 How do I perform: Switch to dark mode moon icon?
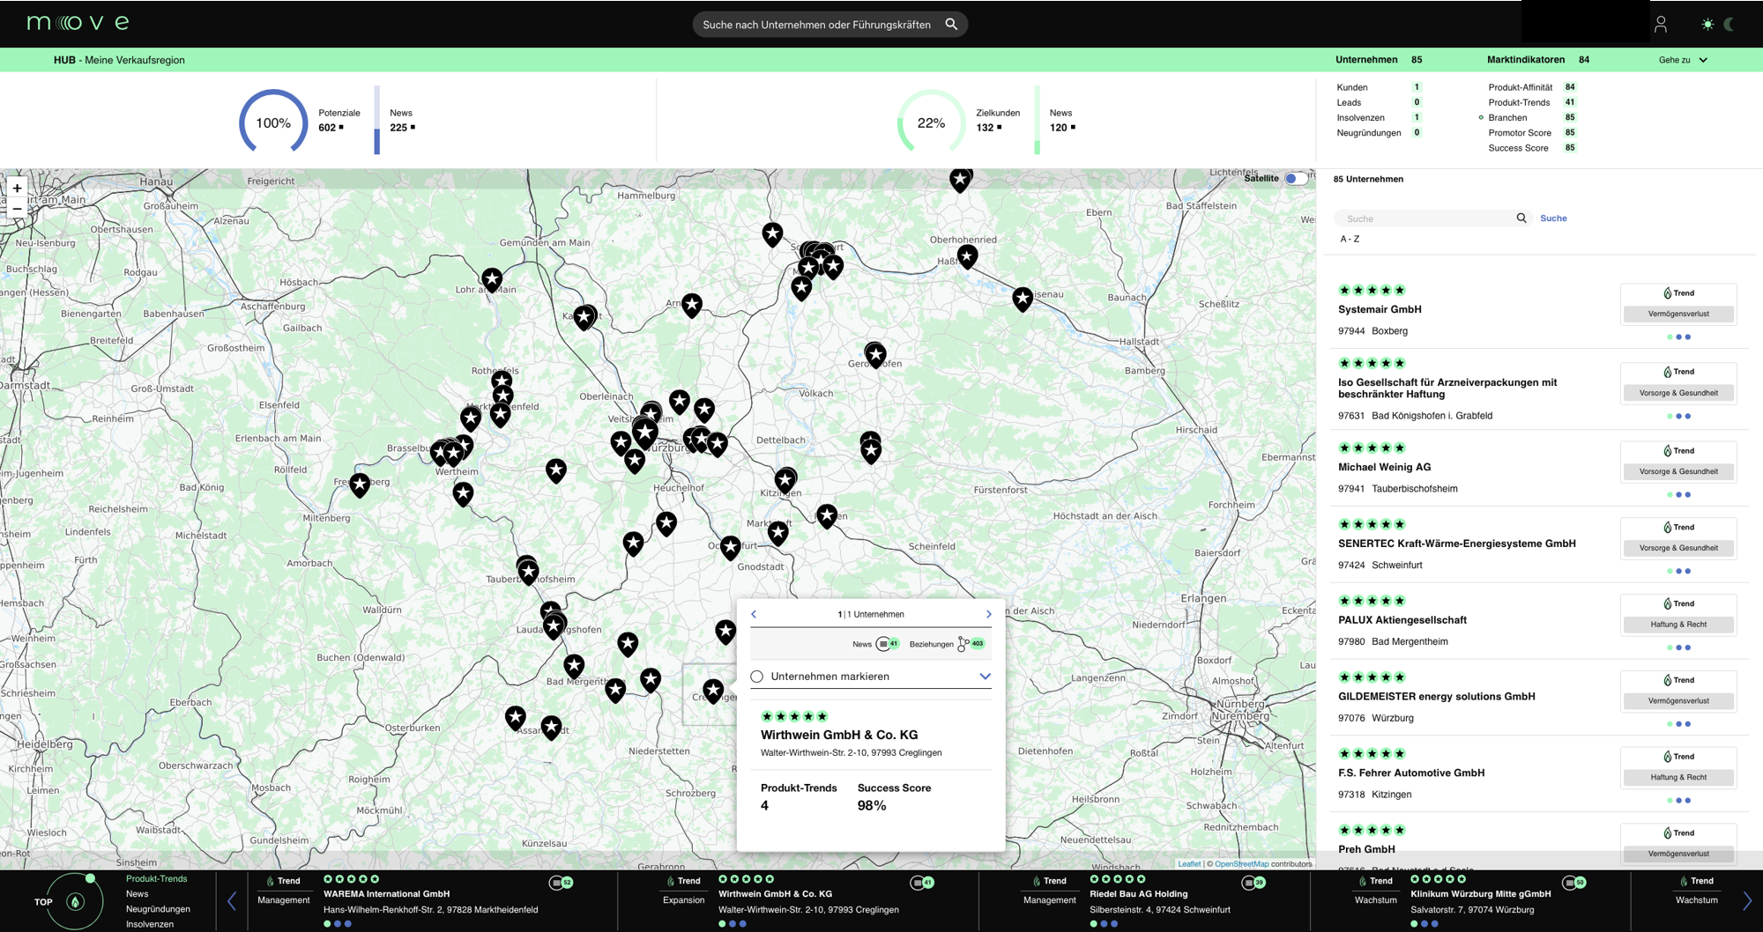1730,25
